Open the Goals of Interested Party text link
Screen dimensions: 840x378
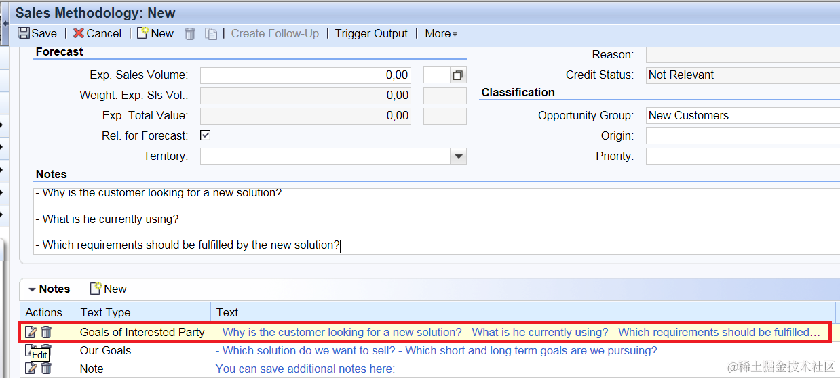tap(518, 332)
